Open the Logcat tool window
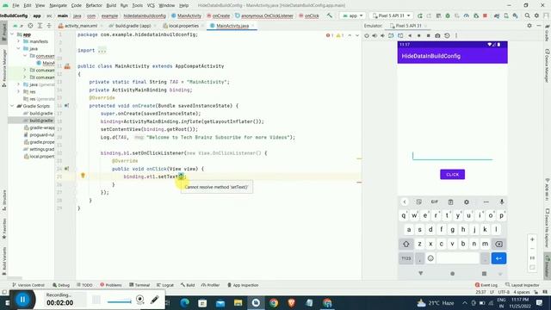This screenshot has width=551, height=310. (165, 285)
